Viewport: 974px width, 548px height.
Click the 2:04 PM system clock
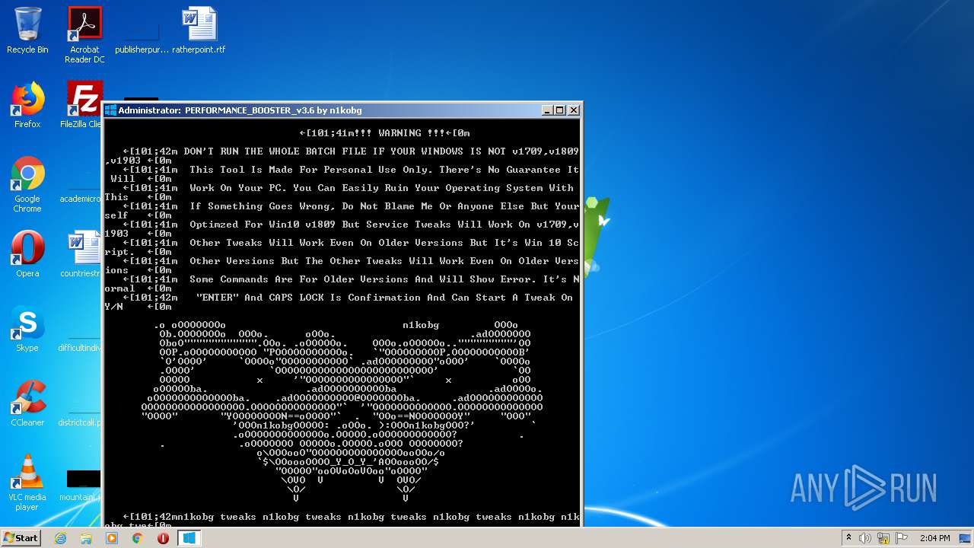[935, 538]
